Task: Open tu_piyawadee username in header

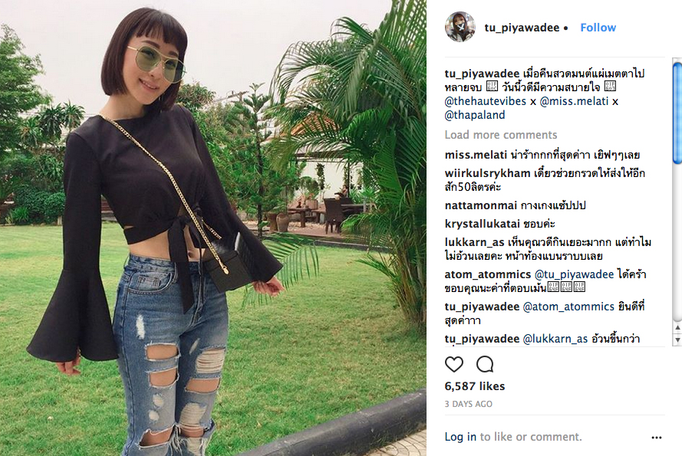Action: [x=522, y=28]
